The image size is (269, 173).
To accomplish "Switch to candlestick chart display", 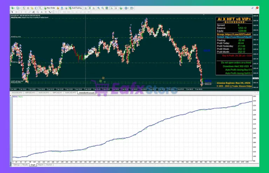I will pyautogui.click(x=90, y=8).
